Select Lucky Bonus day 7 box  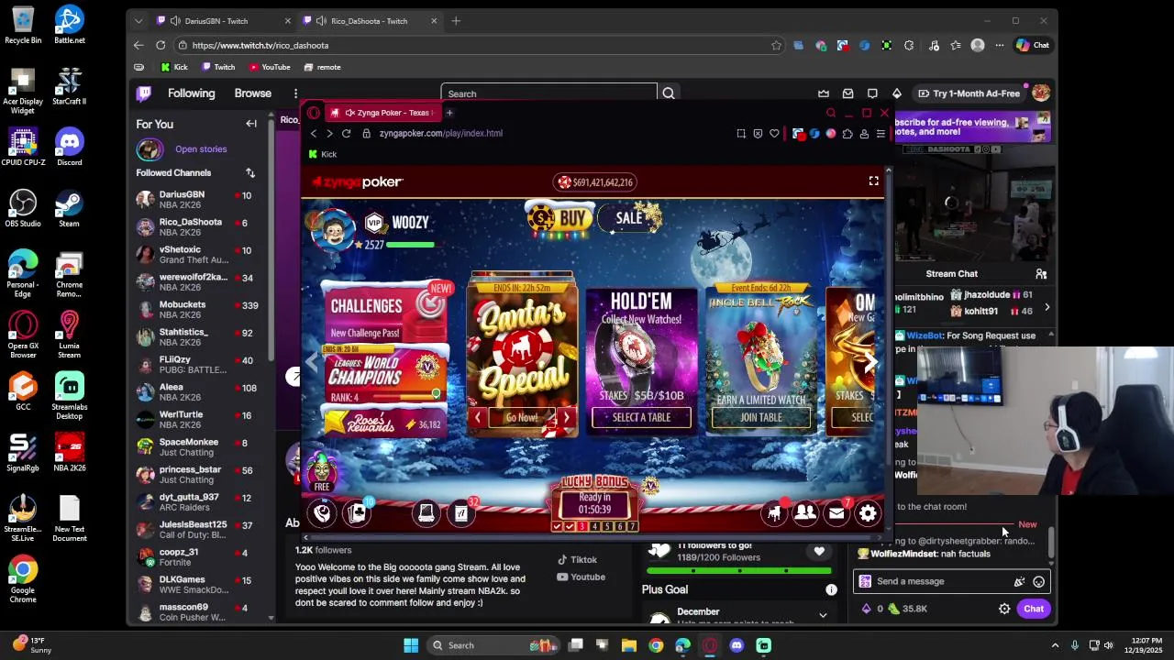pos(633,526)
